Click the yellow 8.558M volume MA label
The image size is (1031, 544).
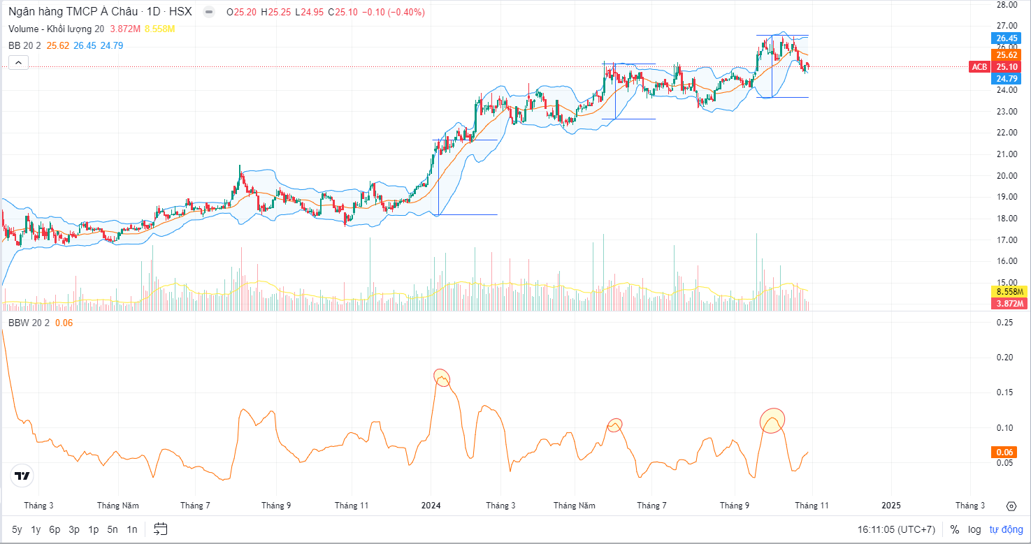[1009, 291]
